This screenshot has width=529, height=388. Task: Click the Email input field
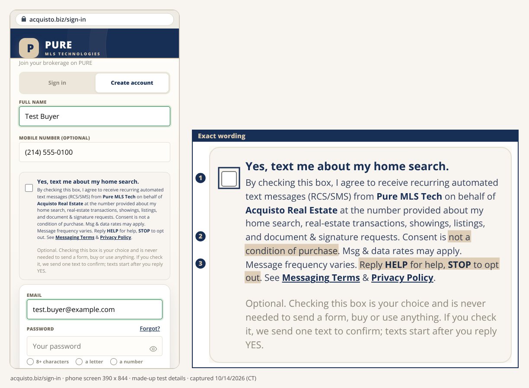coord(95,309)
